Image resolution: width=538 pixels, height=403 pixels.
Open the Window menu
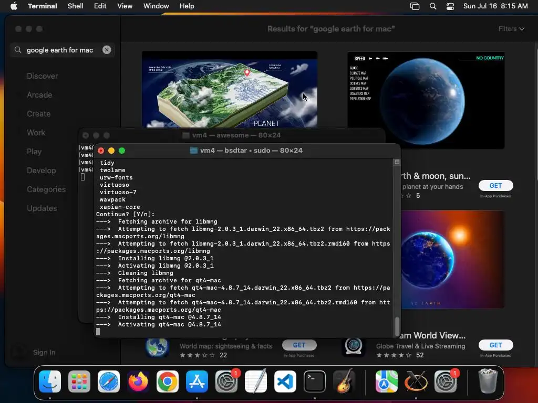156,6
